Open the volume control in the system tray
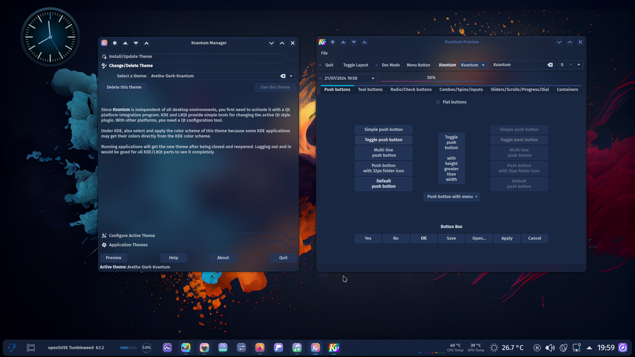This screenshot has width=635, height=357. (550, 347)
